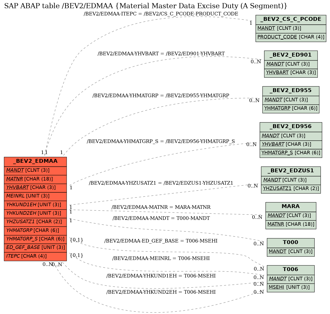The height and width of the screenshot is (314, 330).
Task: Click MANDT [CLNT (3)] in MARA table
Action: coord(291,216)
